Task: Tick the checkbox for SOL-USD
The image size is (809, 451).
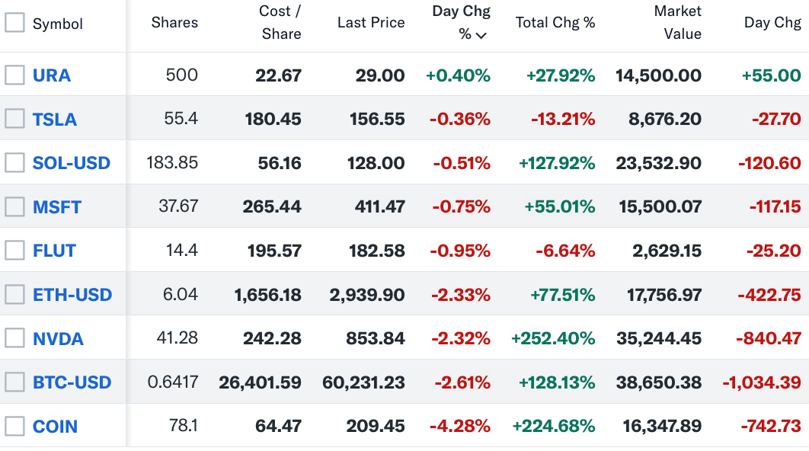Action: point(14,162)
